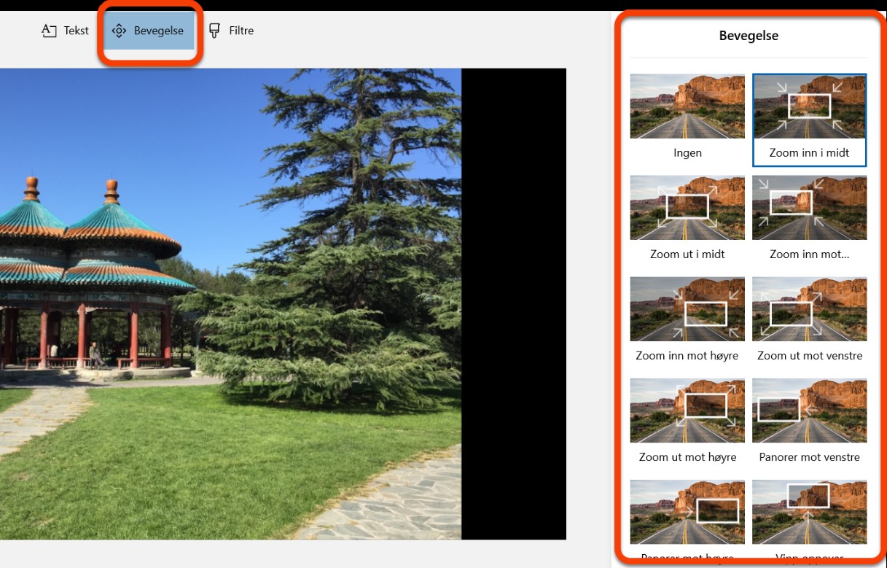Select the Ingen motion thumbnail
887x568 pixels.
[687, 106]
